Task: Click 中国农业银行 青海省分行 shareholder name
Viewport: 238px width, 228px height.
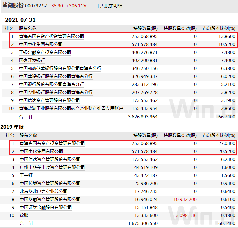Action: point(56,92)
